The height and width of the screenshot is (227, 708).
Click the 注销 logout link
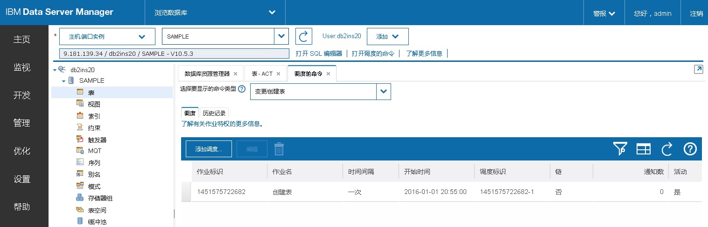(x=696, y=13)
